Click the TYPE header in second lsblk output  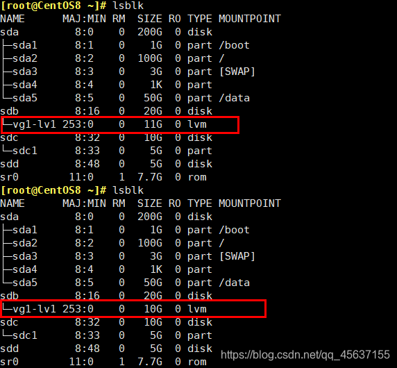(200, 203)
